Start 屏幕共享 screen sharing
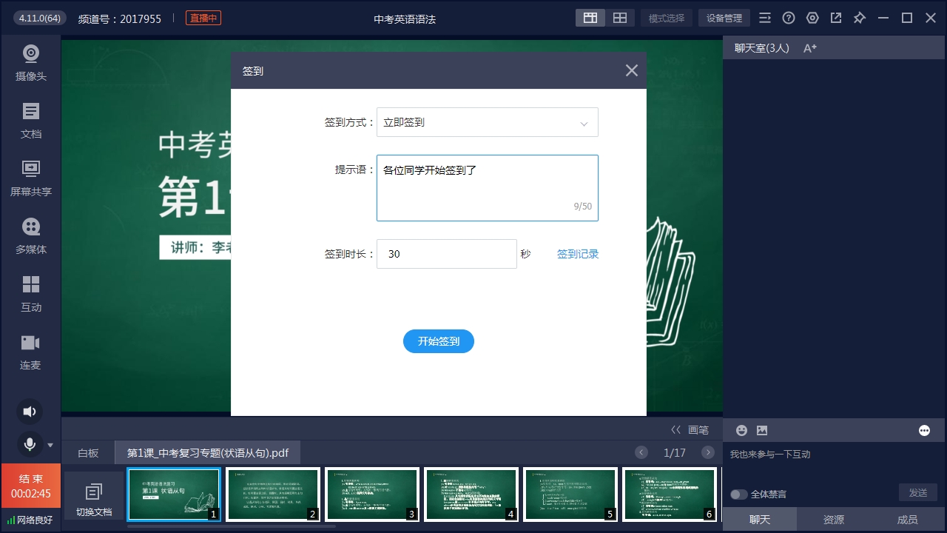Screen dimensions: 947x533 (30, 178)
